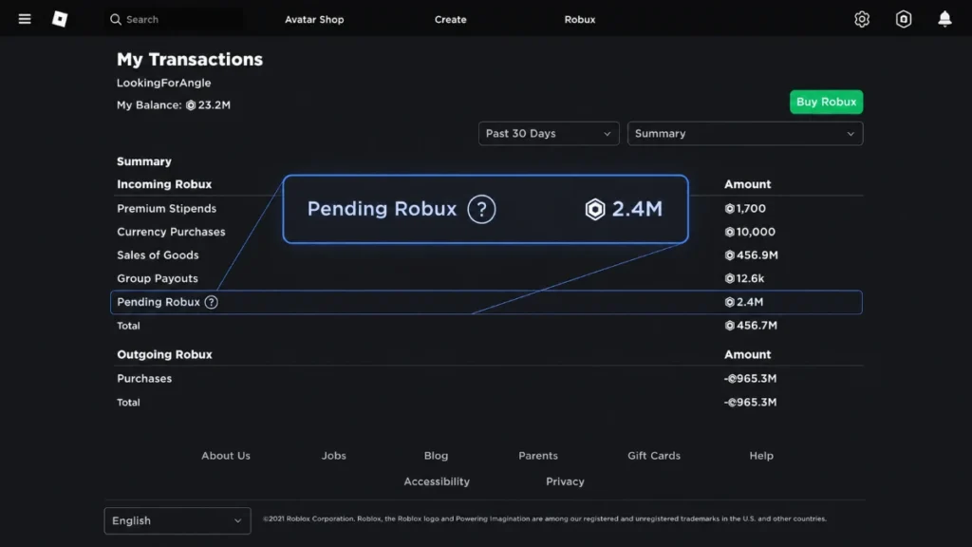Open the Jobs footer link

pyautogui.click(x=333, y=455)
